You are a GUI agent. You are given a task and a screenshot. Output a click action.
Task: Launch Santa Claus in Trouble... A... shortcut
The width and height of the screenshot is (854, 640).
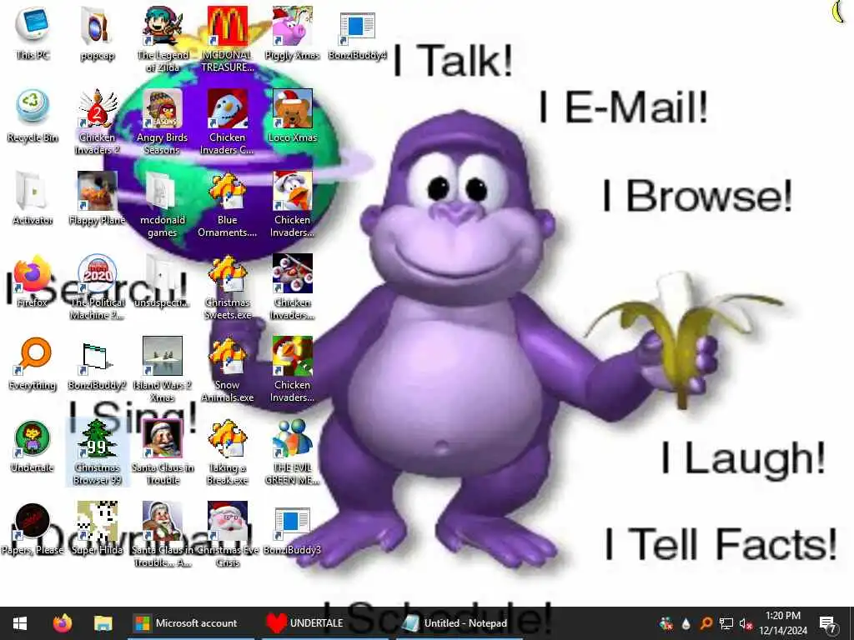[x=163, y=534]
